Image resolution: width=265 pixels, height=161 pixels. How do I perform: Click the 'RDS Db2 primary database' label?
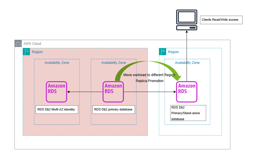(x=113, y=110)
